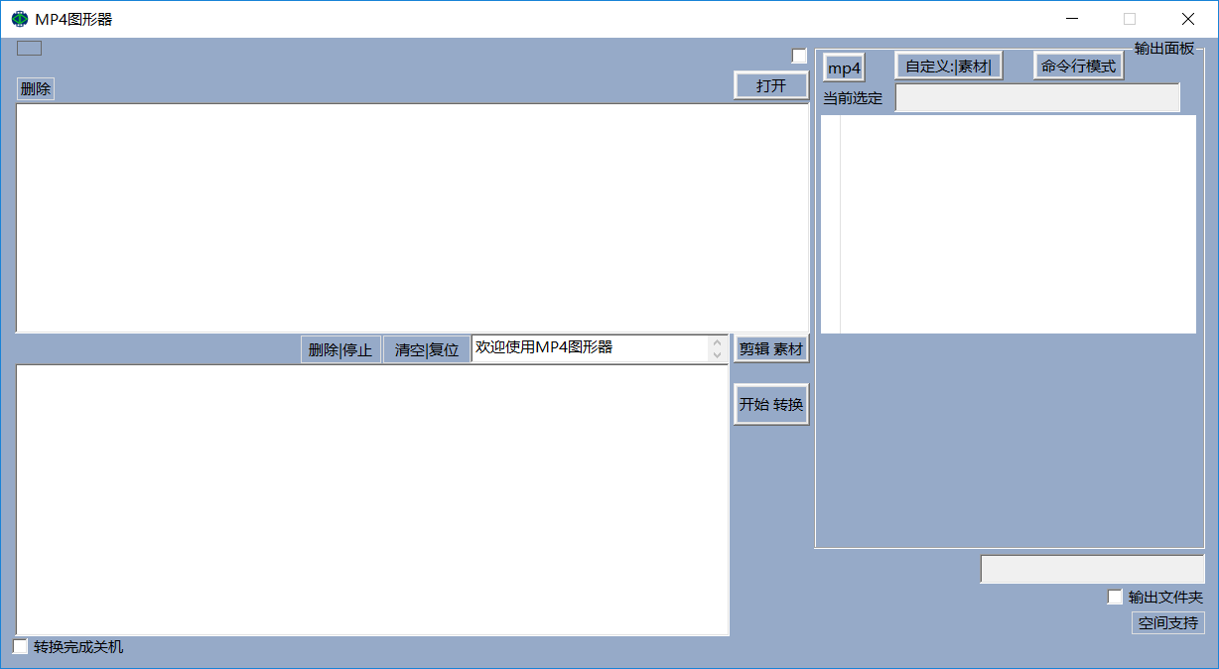Switch to 命令行模式 (Command Line Mode) tab
The image size is (1219, 669).
point(1078,64)
